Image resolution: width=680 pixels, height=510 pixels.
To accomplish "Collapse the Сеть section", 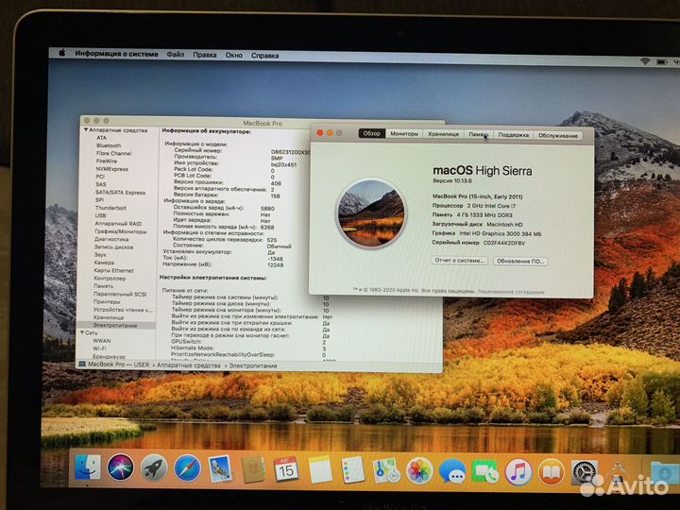I will (x=82, y=332).
